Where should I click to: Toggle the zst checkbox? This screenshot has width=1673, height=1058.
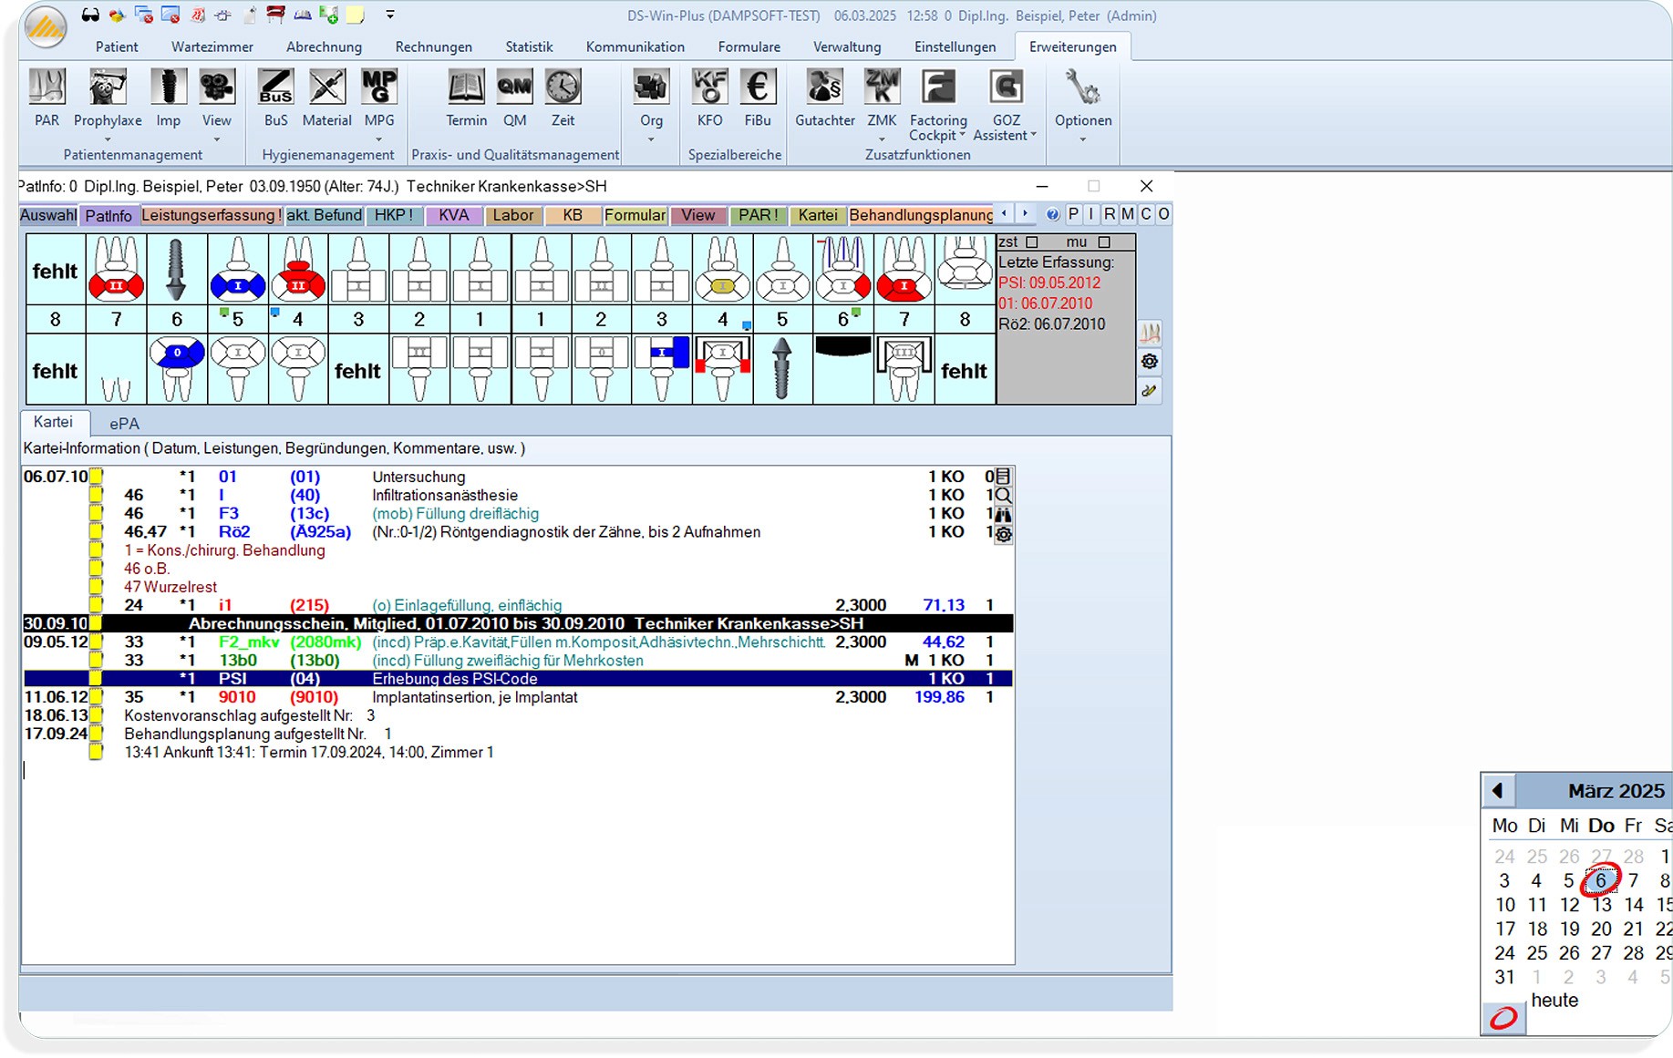tap(1032, 242)
